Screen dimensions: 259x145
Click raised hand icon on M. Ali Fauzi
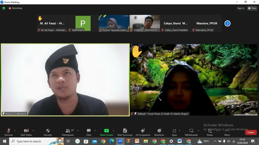click(40, 18)
